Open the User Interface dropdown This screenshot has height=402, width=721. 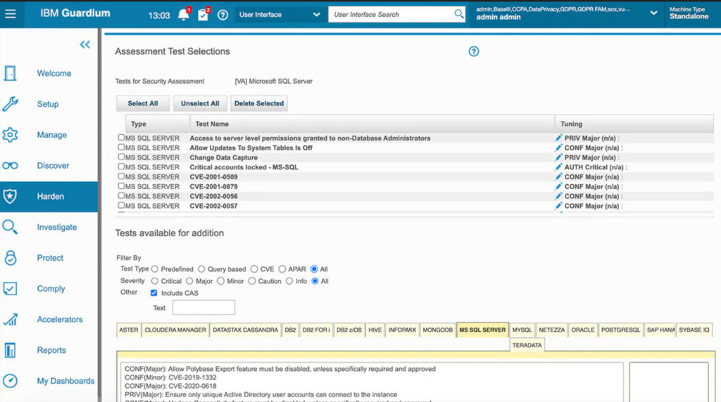(x=279, y=15)
